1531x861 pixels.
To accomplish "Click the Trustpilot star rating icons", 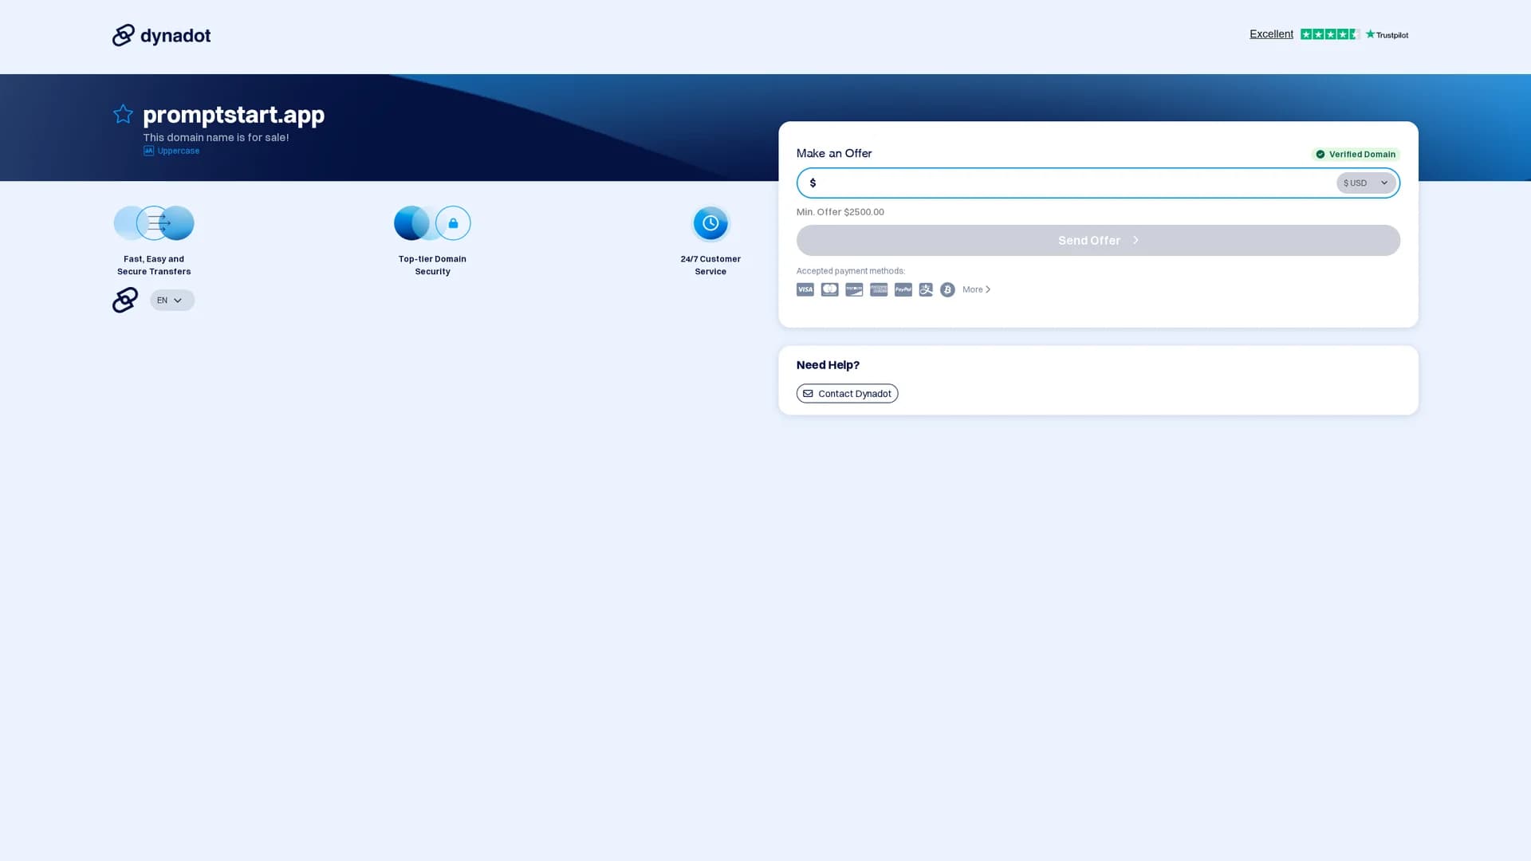I will coord(1330,34).
